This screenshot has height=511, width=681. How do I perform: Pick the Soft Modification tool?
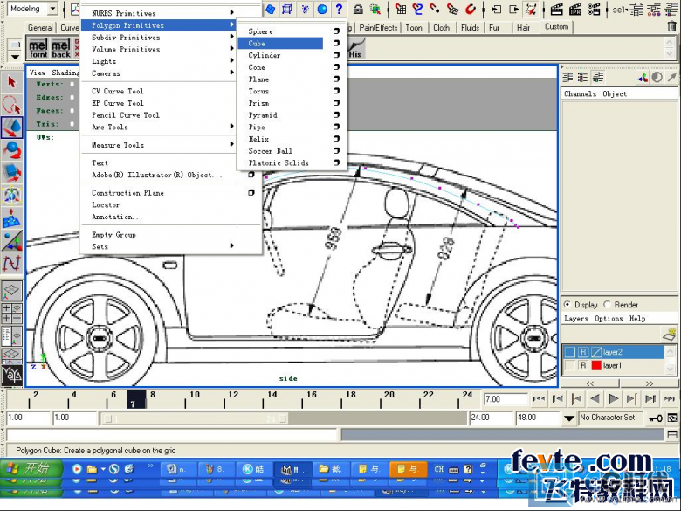click(11, 218)
